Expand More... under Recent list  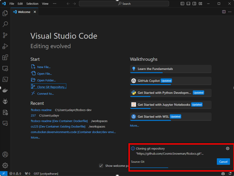[35, 137]
